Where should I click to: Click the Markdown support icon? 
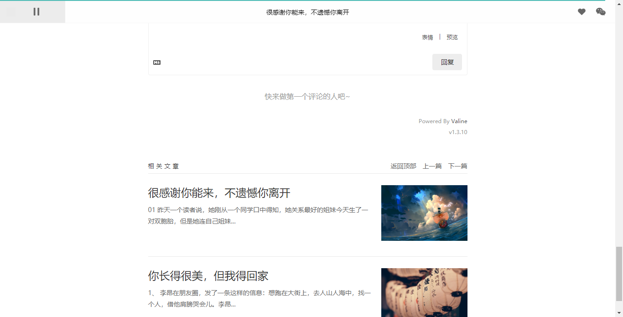[157, 62]
